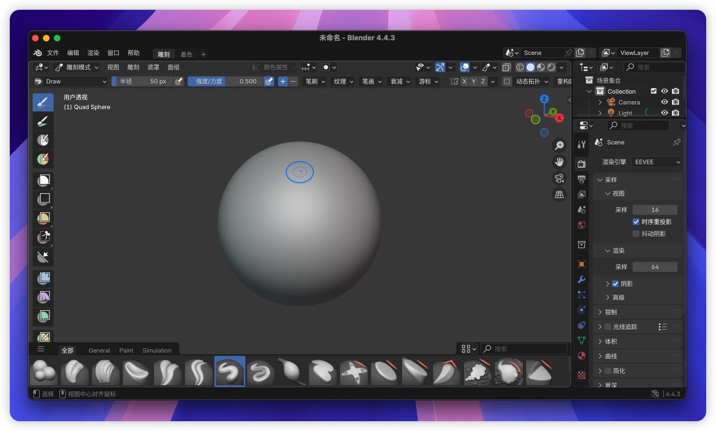Click the subtract direction minus button
Viewport: 716px width, 431px height.
tap(293, 81)
